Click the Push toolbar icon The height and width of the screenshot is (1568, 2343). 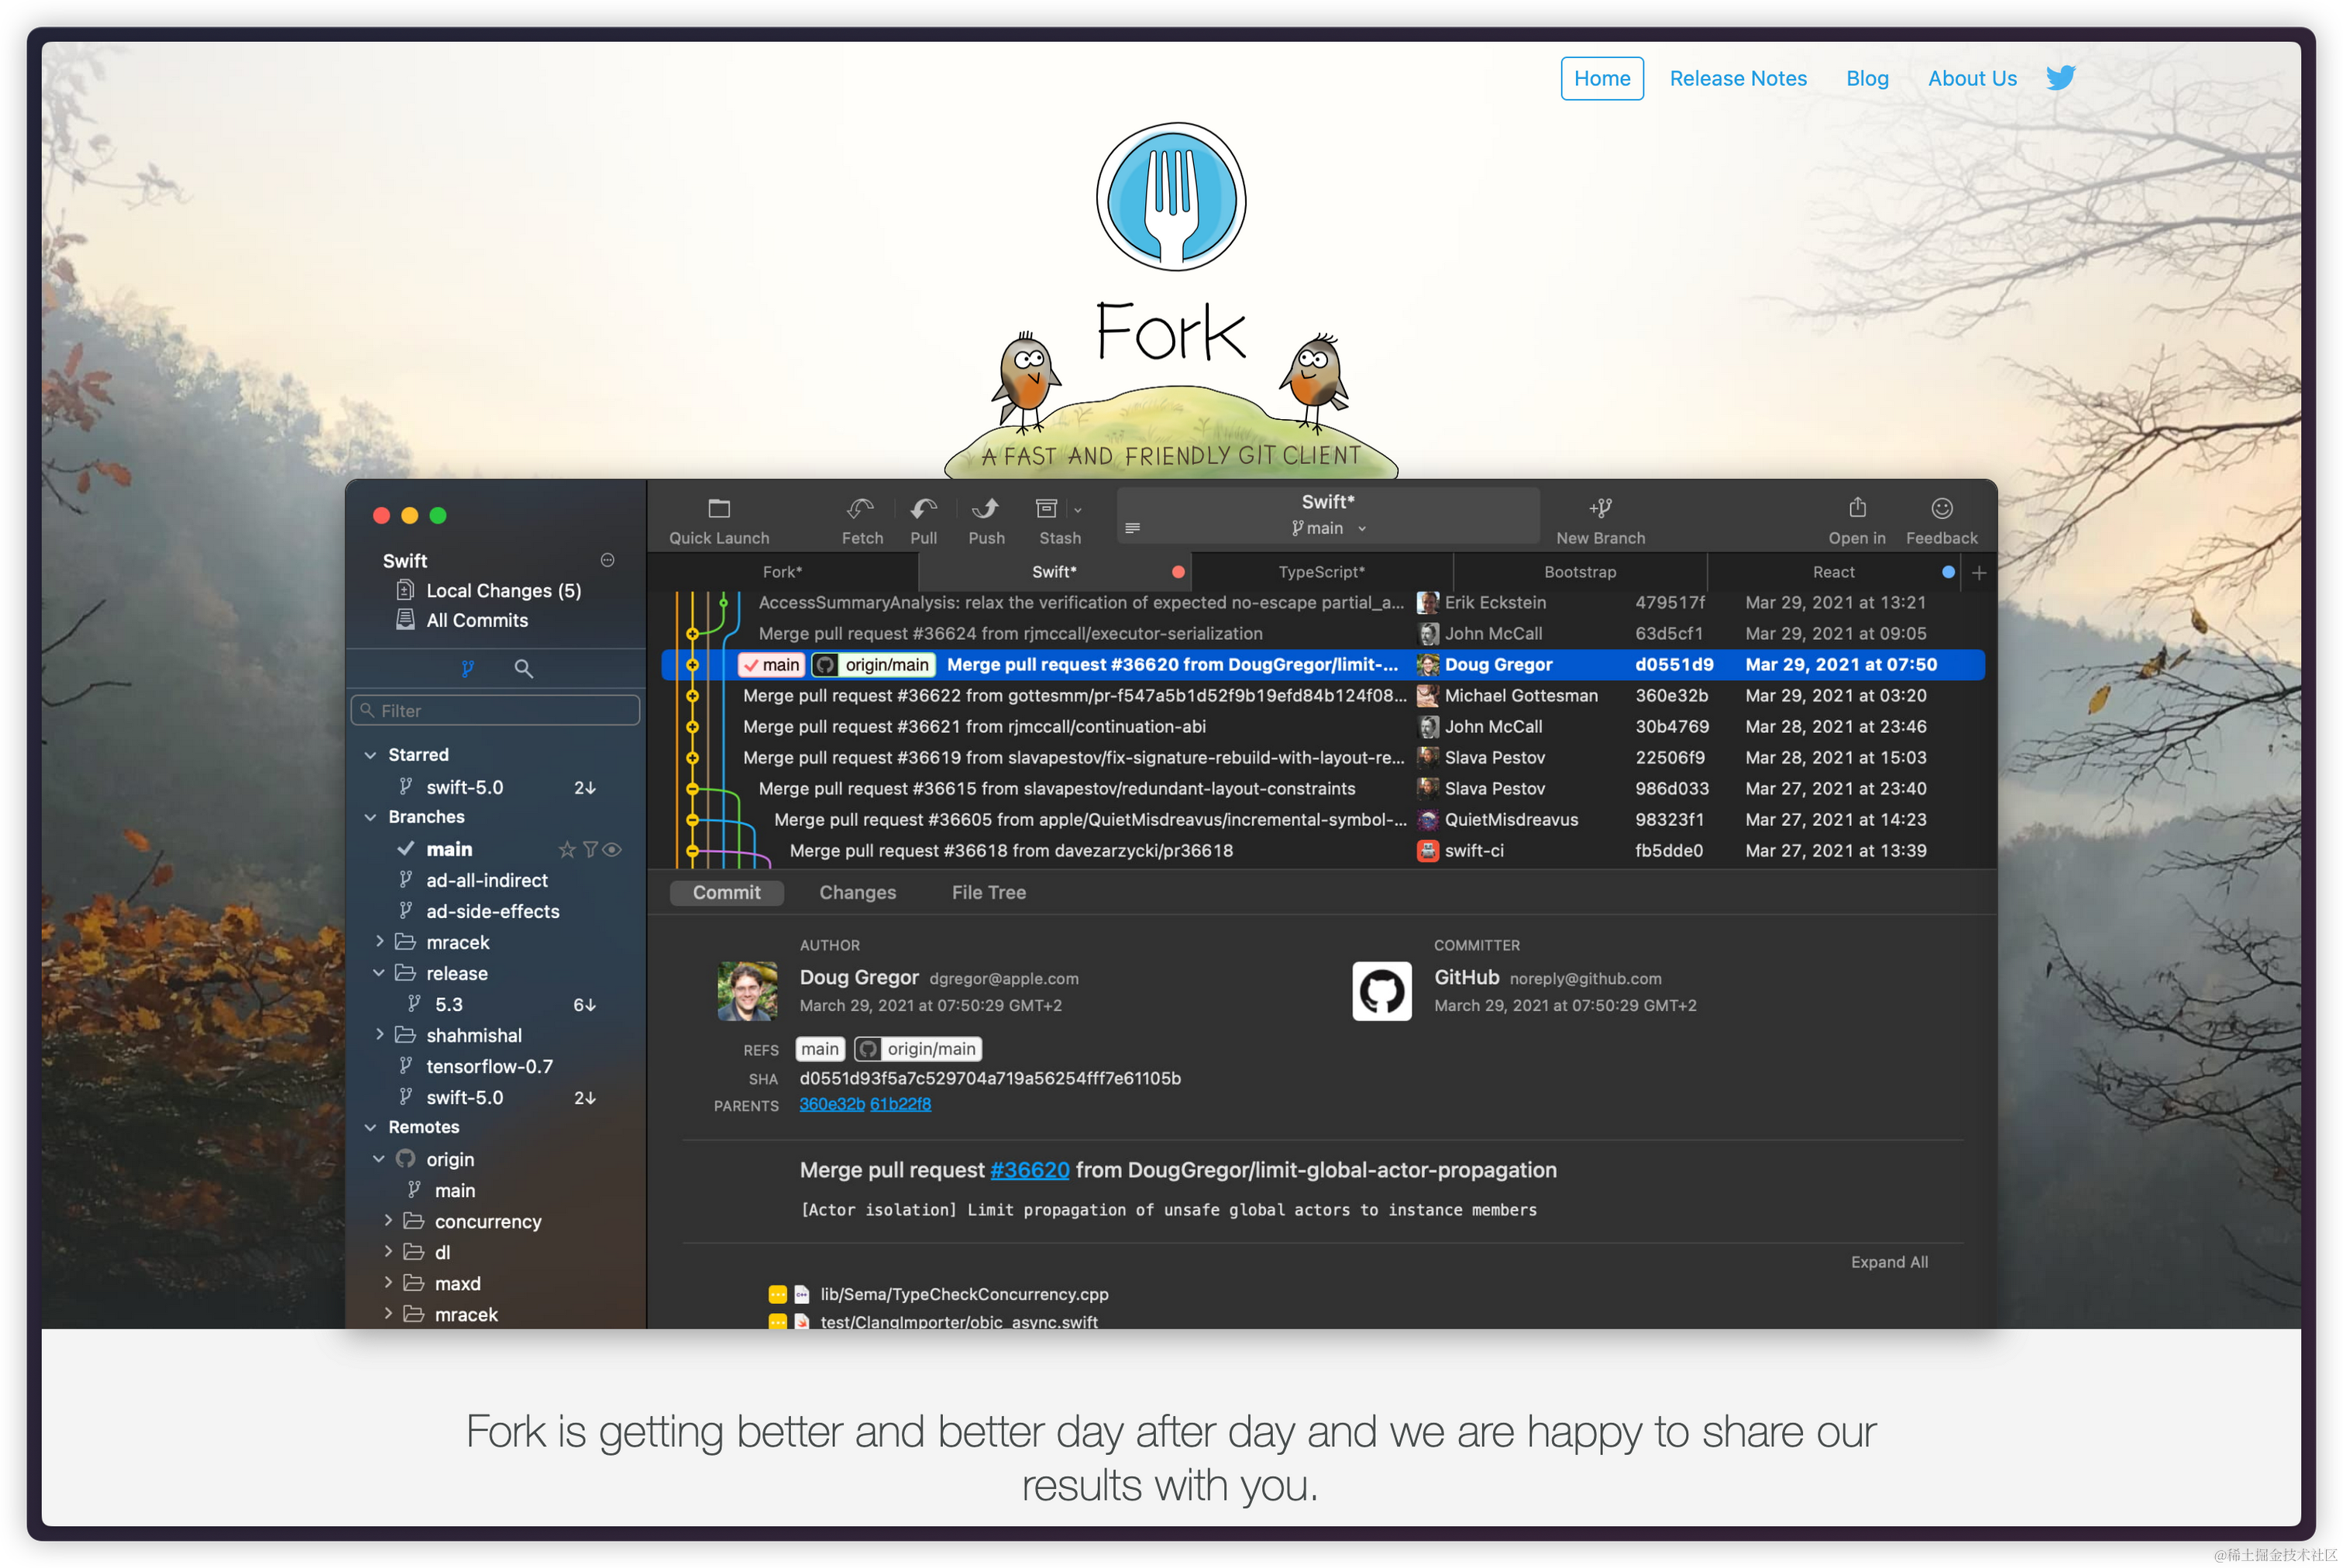[985, 509]
